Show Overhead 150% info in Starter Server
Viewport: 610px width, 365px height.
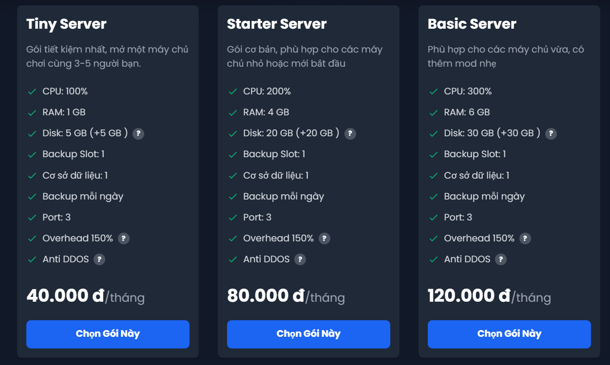tap(324, 238)
